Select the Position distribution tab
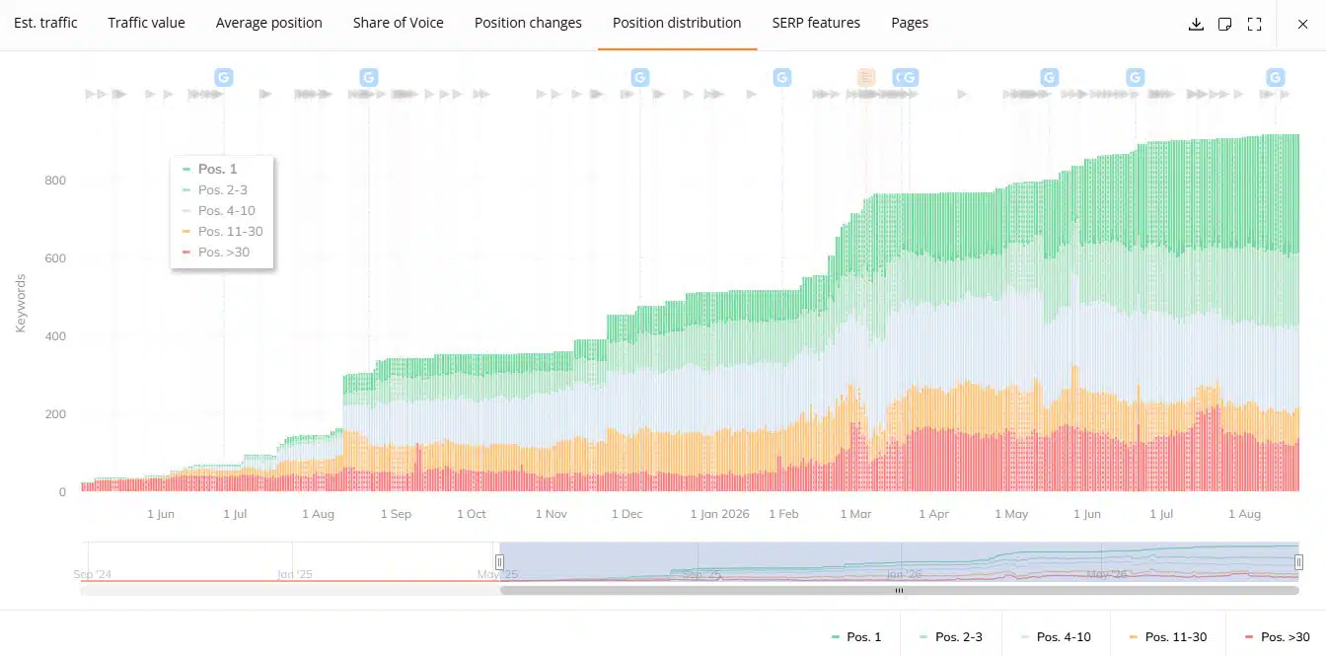1326x656 pixels. (677, 23)
